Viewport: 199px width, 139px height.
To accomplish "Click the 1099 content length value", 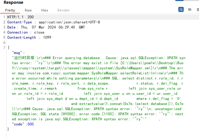I will (47, 37).
